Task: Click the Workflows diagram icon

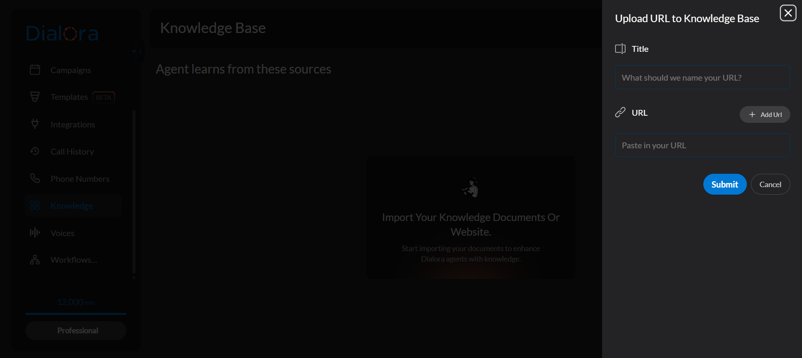Action: (35, 260)
